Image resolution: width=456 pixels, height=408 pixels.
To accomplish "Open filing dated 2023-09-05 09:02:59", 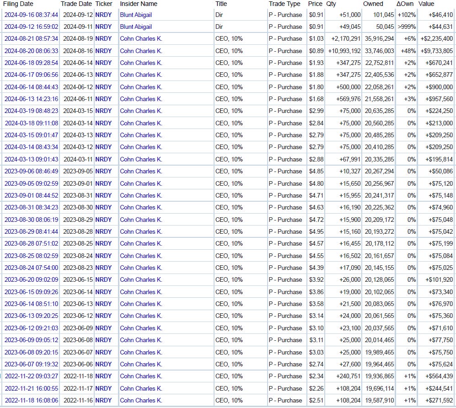I will 31,183.
